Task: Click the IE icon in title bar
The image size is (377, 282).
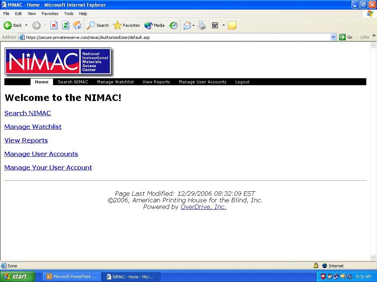Action: click(4, 4)
